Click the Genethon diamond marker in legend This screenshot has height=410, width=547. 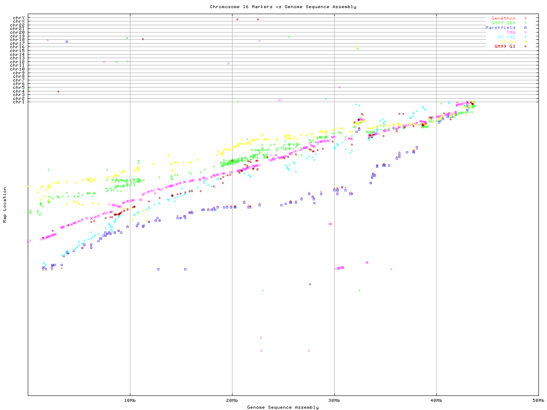tap(525, 18)
